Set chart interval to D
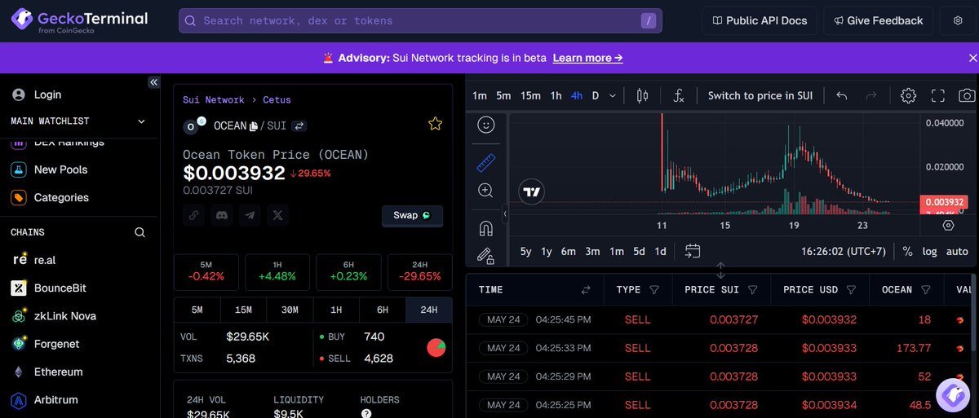 coord(596,95)
